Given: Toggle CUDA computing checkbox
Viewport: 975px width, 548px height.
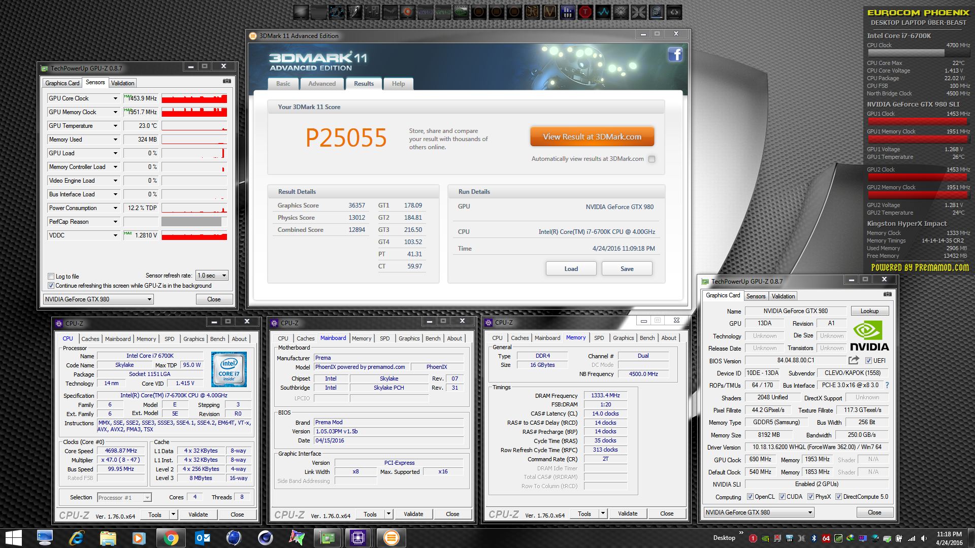Looking at the screenshot, I should pos(782,497).
